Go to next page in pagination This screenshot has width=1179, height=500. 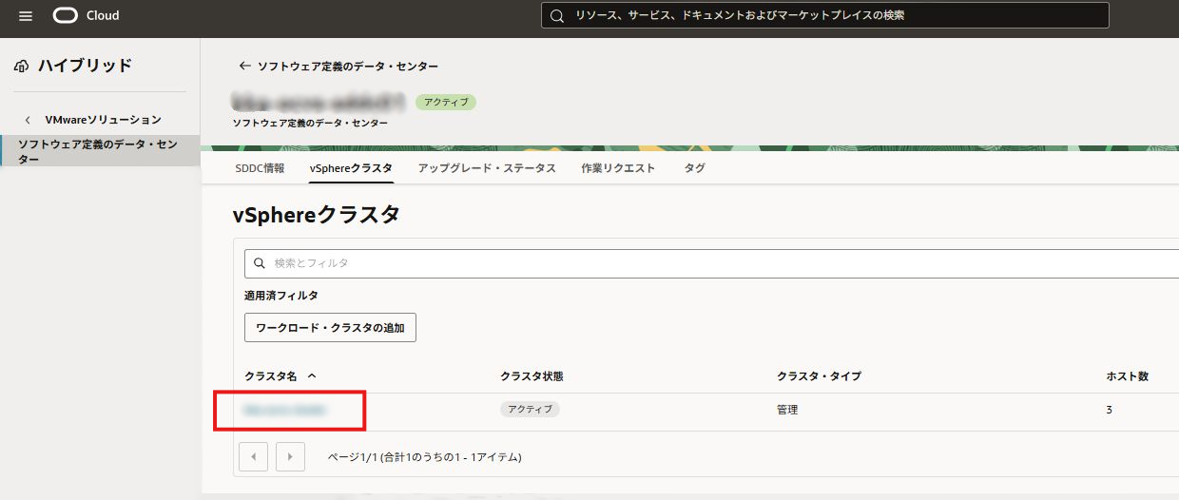pyautogui.click(x=290, y=456)
